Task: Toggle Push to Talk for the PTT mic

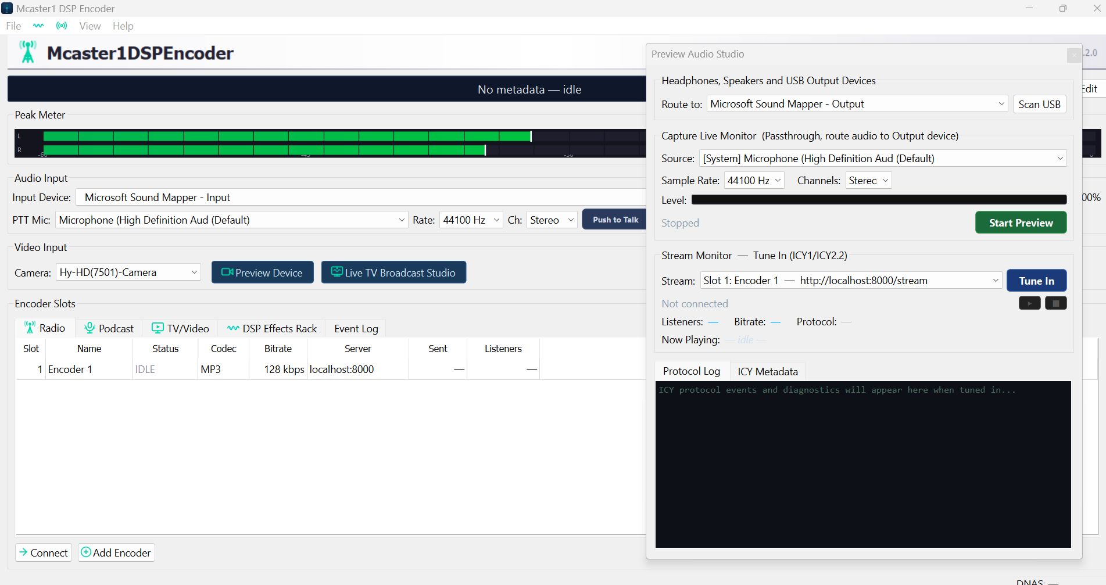Action: point(615,220)
